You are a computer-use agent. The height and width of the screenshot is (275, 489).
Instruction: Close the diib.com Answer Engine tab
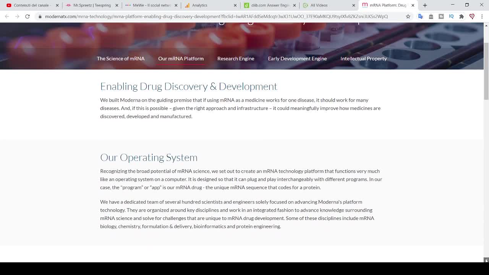(295, 5)
